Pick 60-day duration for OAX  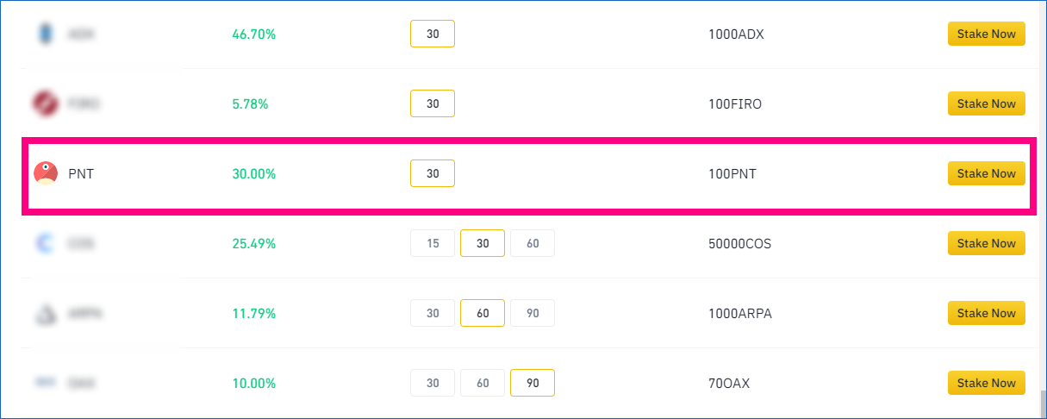pyautogui.click(x=483, y=383)
